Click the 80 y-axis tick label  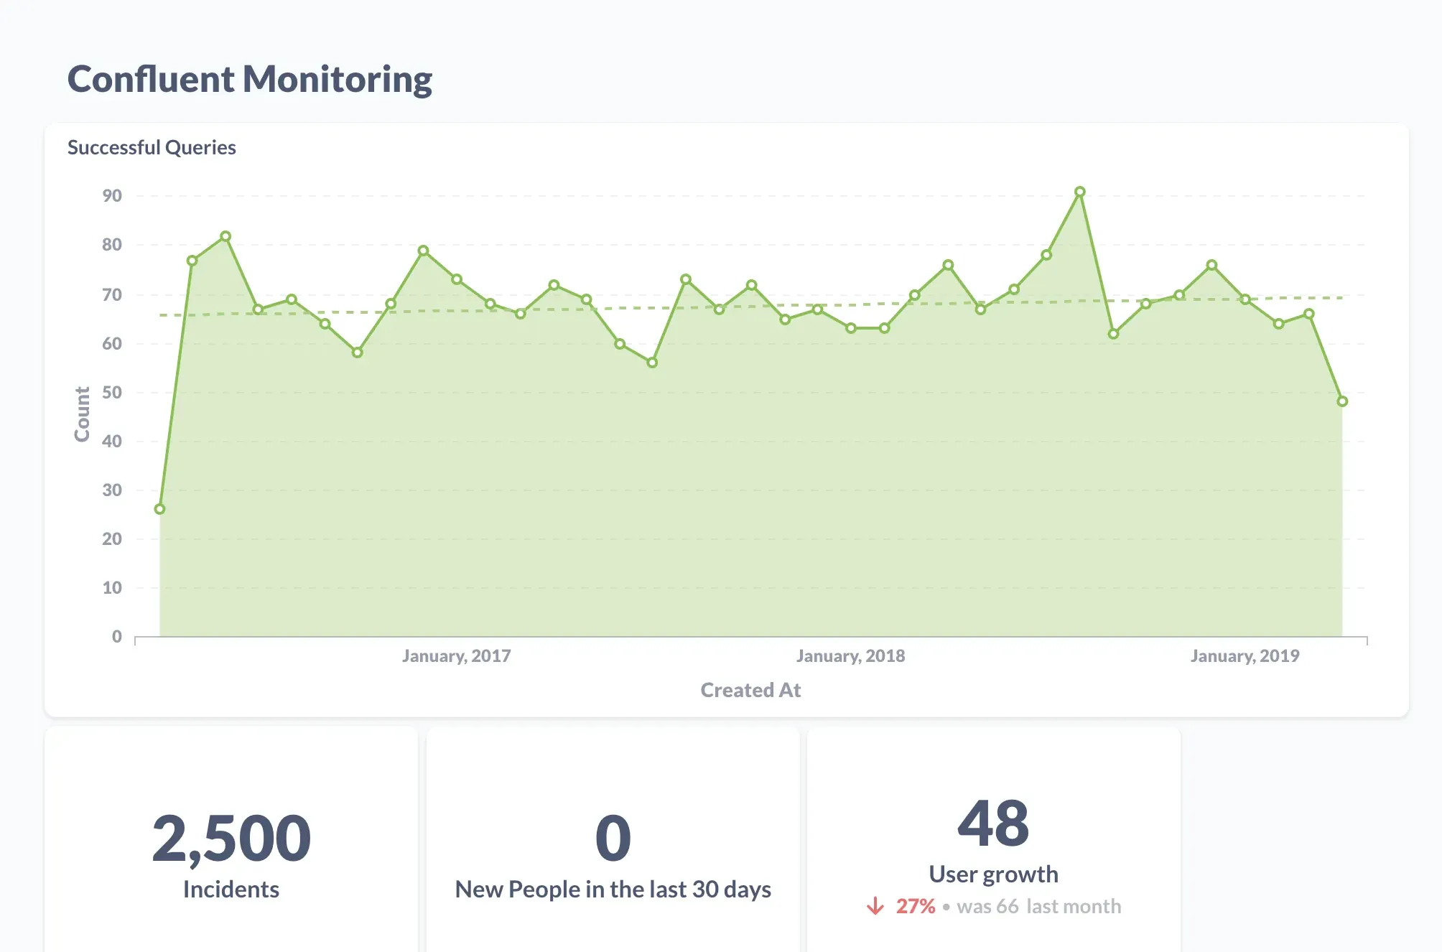112,245
